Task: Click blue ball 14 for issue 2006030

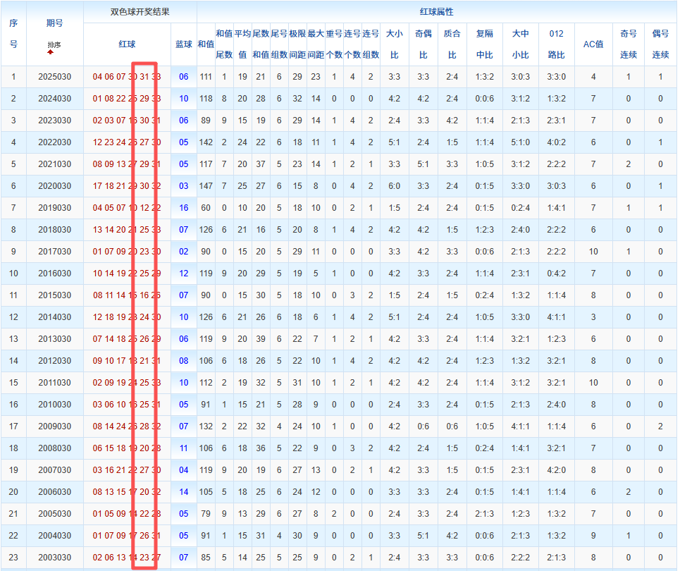Action: pos(183,492)
